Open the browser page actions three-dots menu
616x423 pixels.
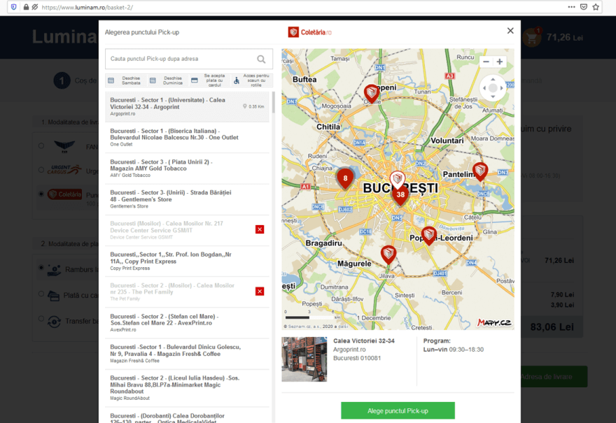point(572,7)
